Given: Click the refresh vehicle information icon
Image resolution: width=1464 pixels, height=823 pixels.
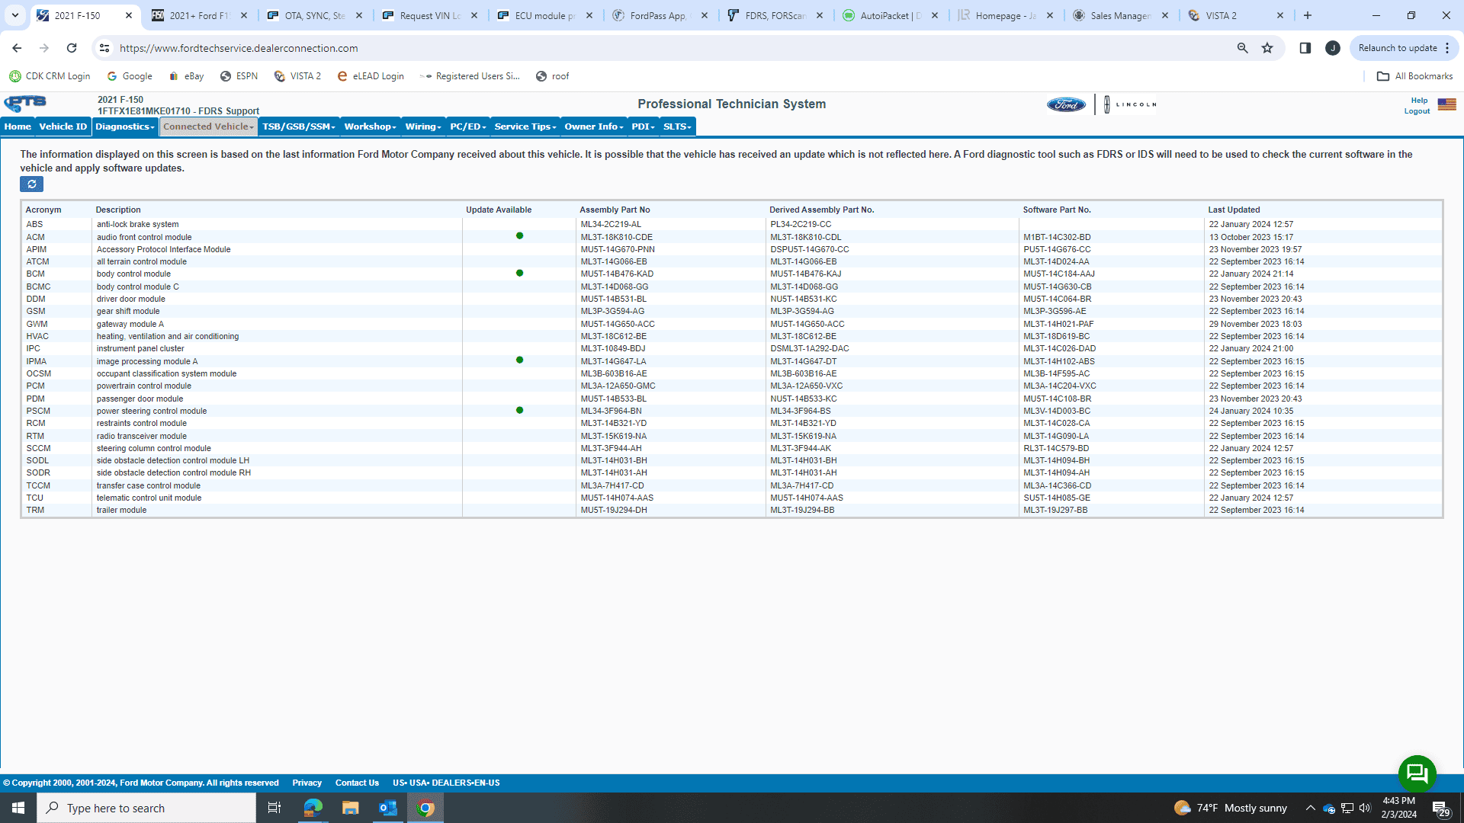Looking at the screenshot, I should 31,184.
